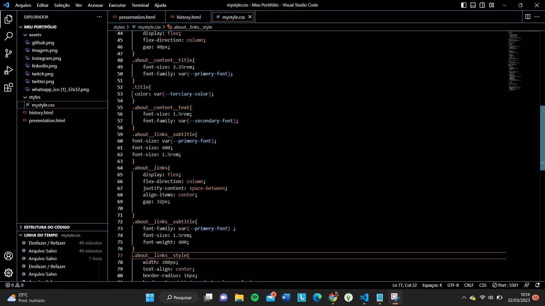Open Explorer panel more actions ellipsis
Image resolution: width=545 pixels, height=306 pixels.
coord(99,17)
